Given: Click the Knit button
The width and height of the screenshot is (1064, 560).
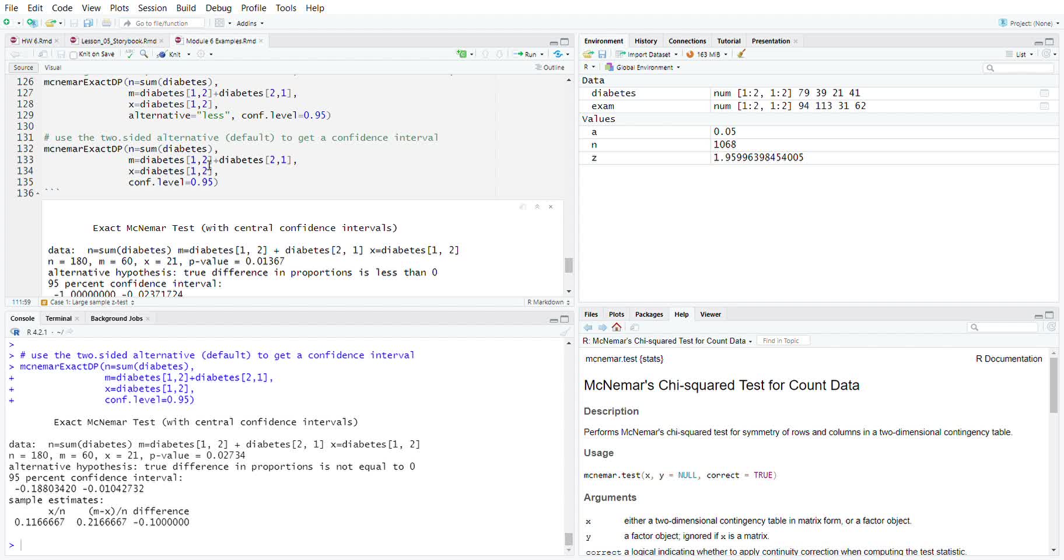Looking at the screenshot, I should tap(169, 54).
